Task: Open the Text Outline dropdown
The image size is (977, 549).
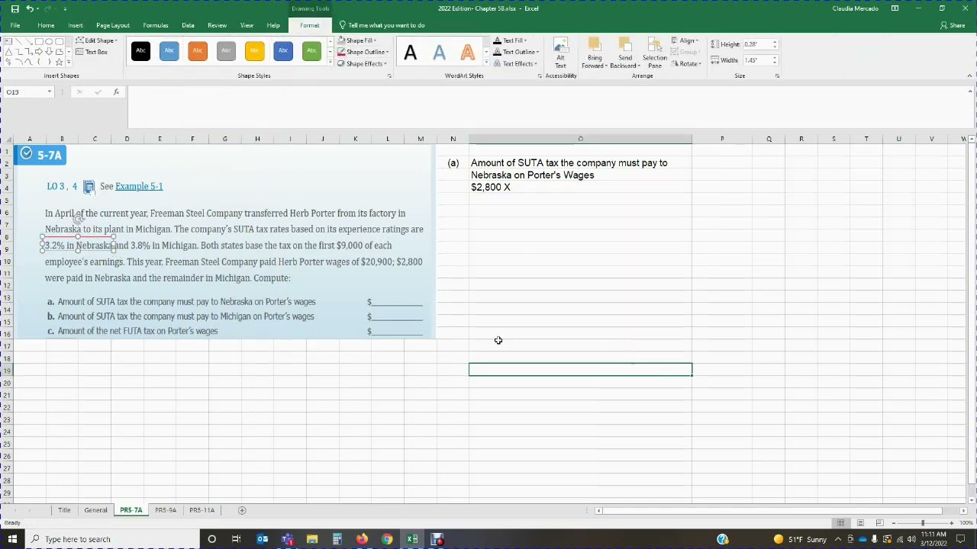Action: tap(516, 52)
